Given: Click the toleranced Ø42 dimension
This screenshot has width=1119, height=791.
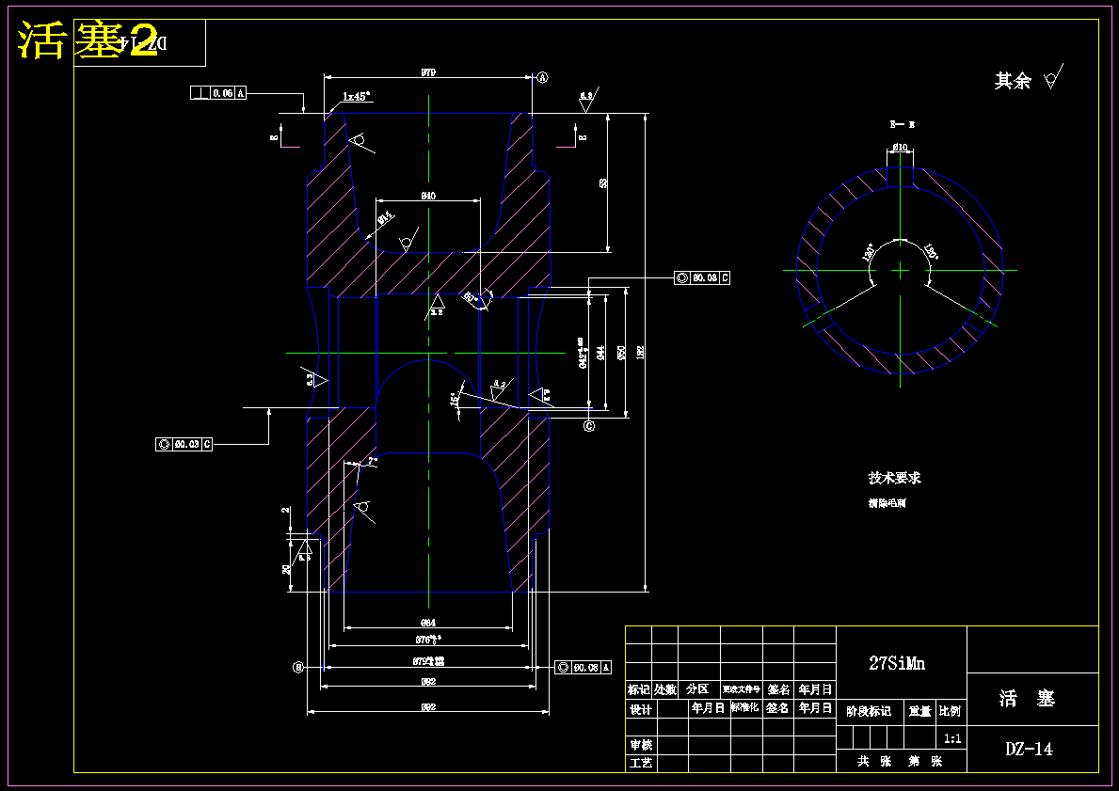Looking at the screenshot, I should pos(583,353).
